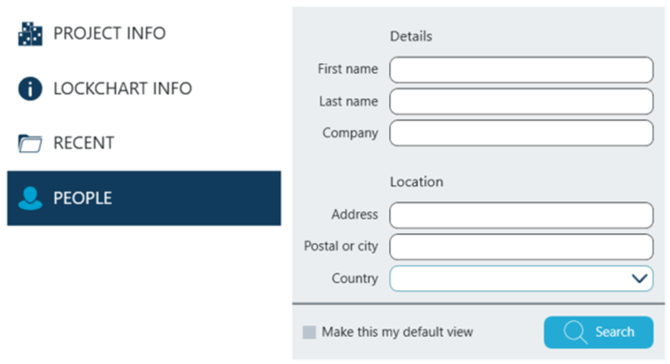Select the Company text box

click(x=522, y=133)
